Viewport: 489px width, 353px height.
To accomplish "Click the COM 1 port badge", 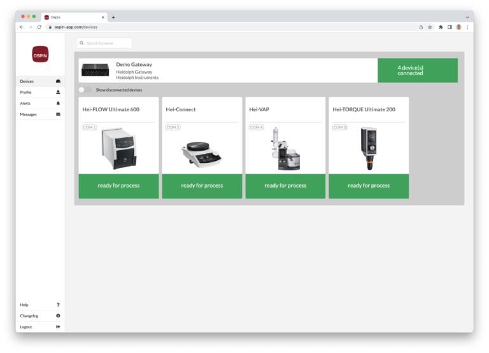I will click(90, 127).
